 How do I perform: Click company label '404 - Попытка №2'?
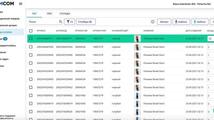201,4
